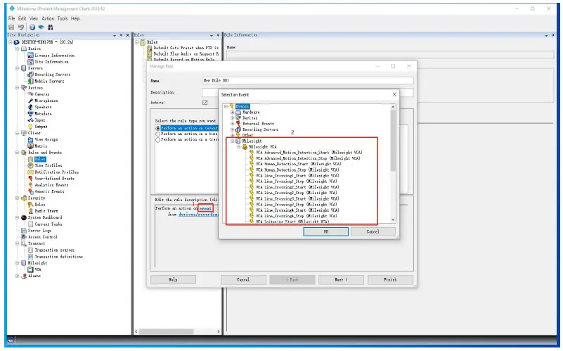Collapse Security node in Site Navigation

point(18,198)
